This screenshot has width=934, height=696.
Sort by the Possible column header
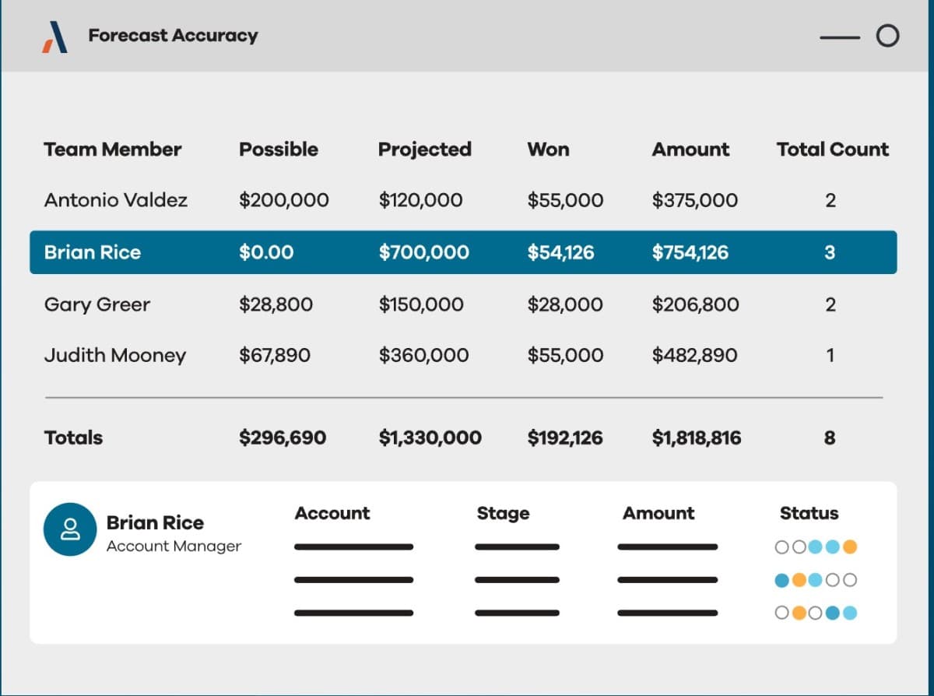[278, 149]
